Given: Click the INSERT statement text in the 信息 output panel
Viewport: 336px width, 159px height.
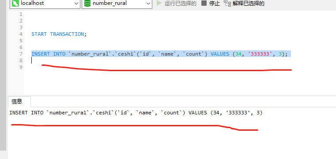Looking at the screenshot, I should [x=136, y=113].
